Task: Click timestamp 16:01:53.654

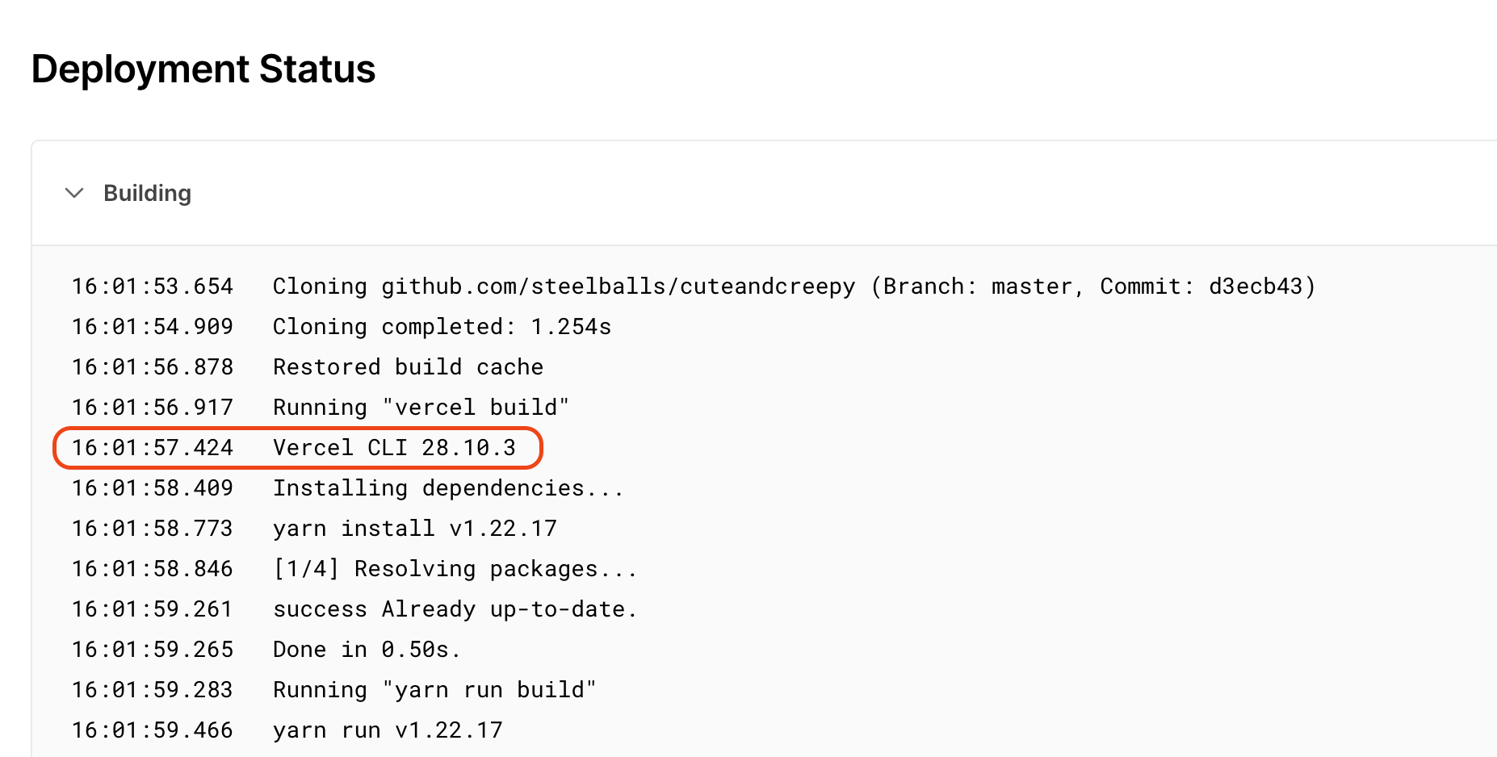Action: (x=153, y=286)
